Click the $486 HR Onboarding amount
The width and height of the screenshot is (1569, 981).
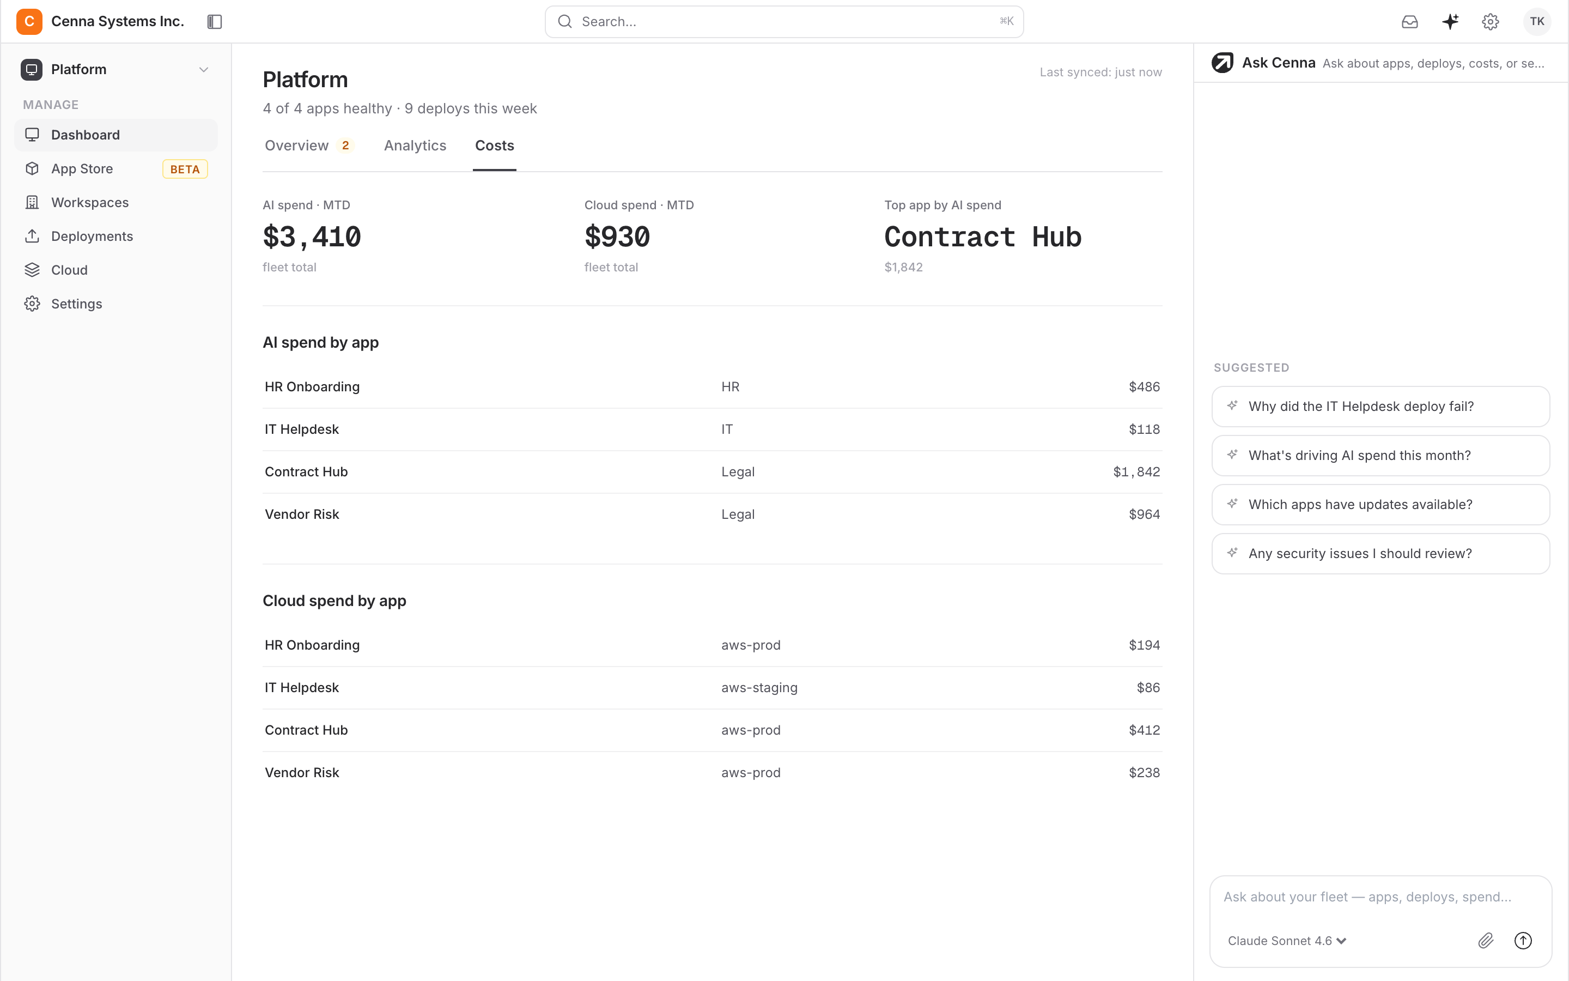tap(1144, 387)
